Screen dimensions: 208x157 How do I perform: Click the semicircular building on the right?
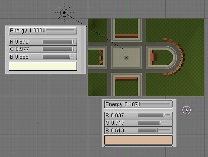(x=161, y=57)
